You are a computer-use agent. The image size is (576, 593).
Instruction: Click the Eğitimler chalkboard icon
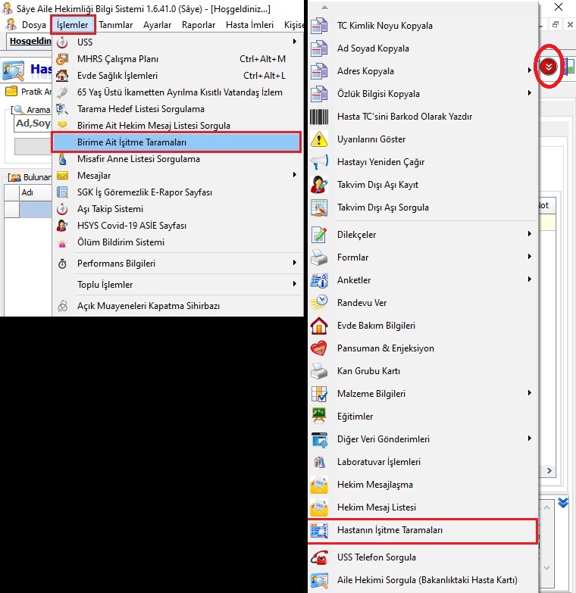click(x=319, y=416)
